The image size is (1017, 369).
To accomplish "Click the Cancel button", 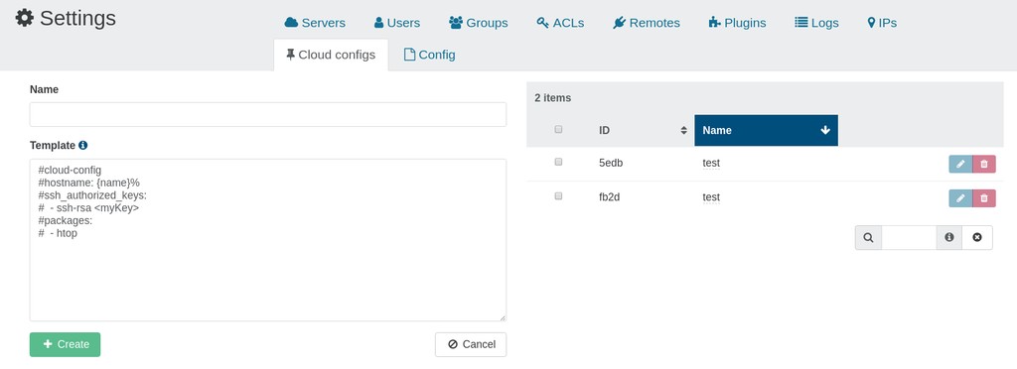I will coord(471,344).
